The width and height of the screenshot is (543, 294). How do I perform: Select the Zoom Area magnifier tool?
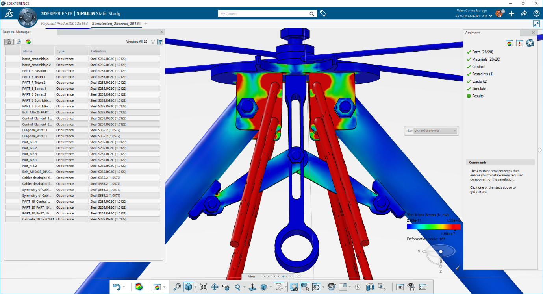177,287
